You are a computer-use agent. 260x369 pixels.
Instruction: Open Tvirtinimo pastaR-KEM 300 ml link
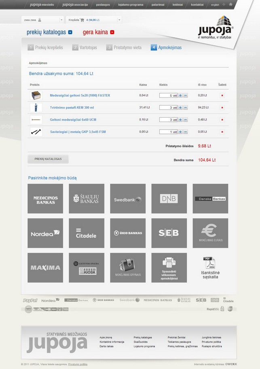[x=72, y=108]
